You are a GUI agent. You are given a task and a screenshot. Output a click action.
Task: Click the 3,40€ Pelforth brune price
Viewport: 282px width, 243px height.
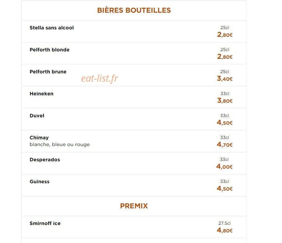pos(225,78)
